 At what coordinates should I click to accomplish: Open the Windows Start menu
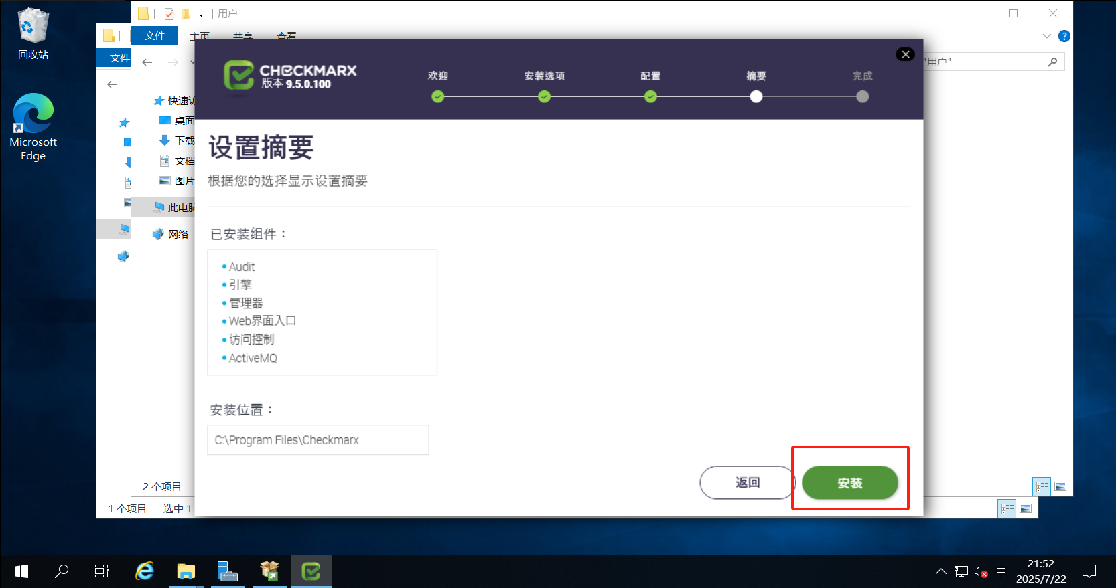click(21, 571)
